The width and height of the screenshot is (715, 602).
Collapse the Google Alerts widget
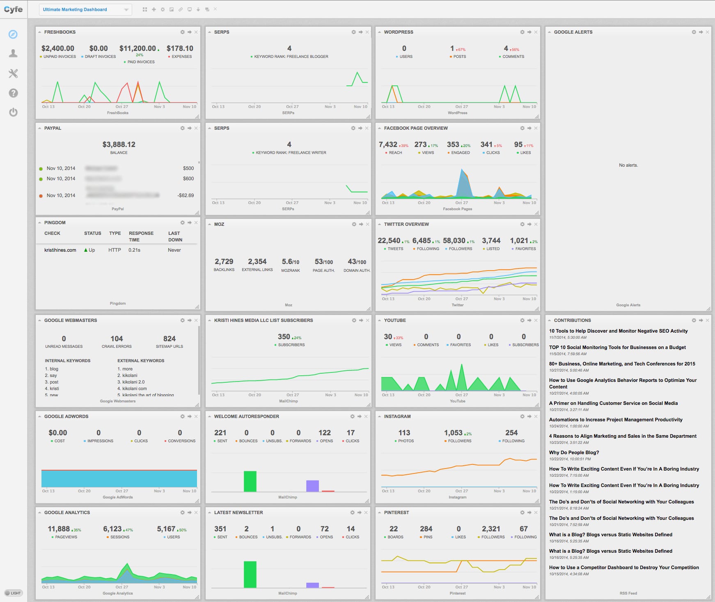pyautogui.click(x=549, y=32)
